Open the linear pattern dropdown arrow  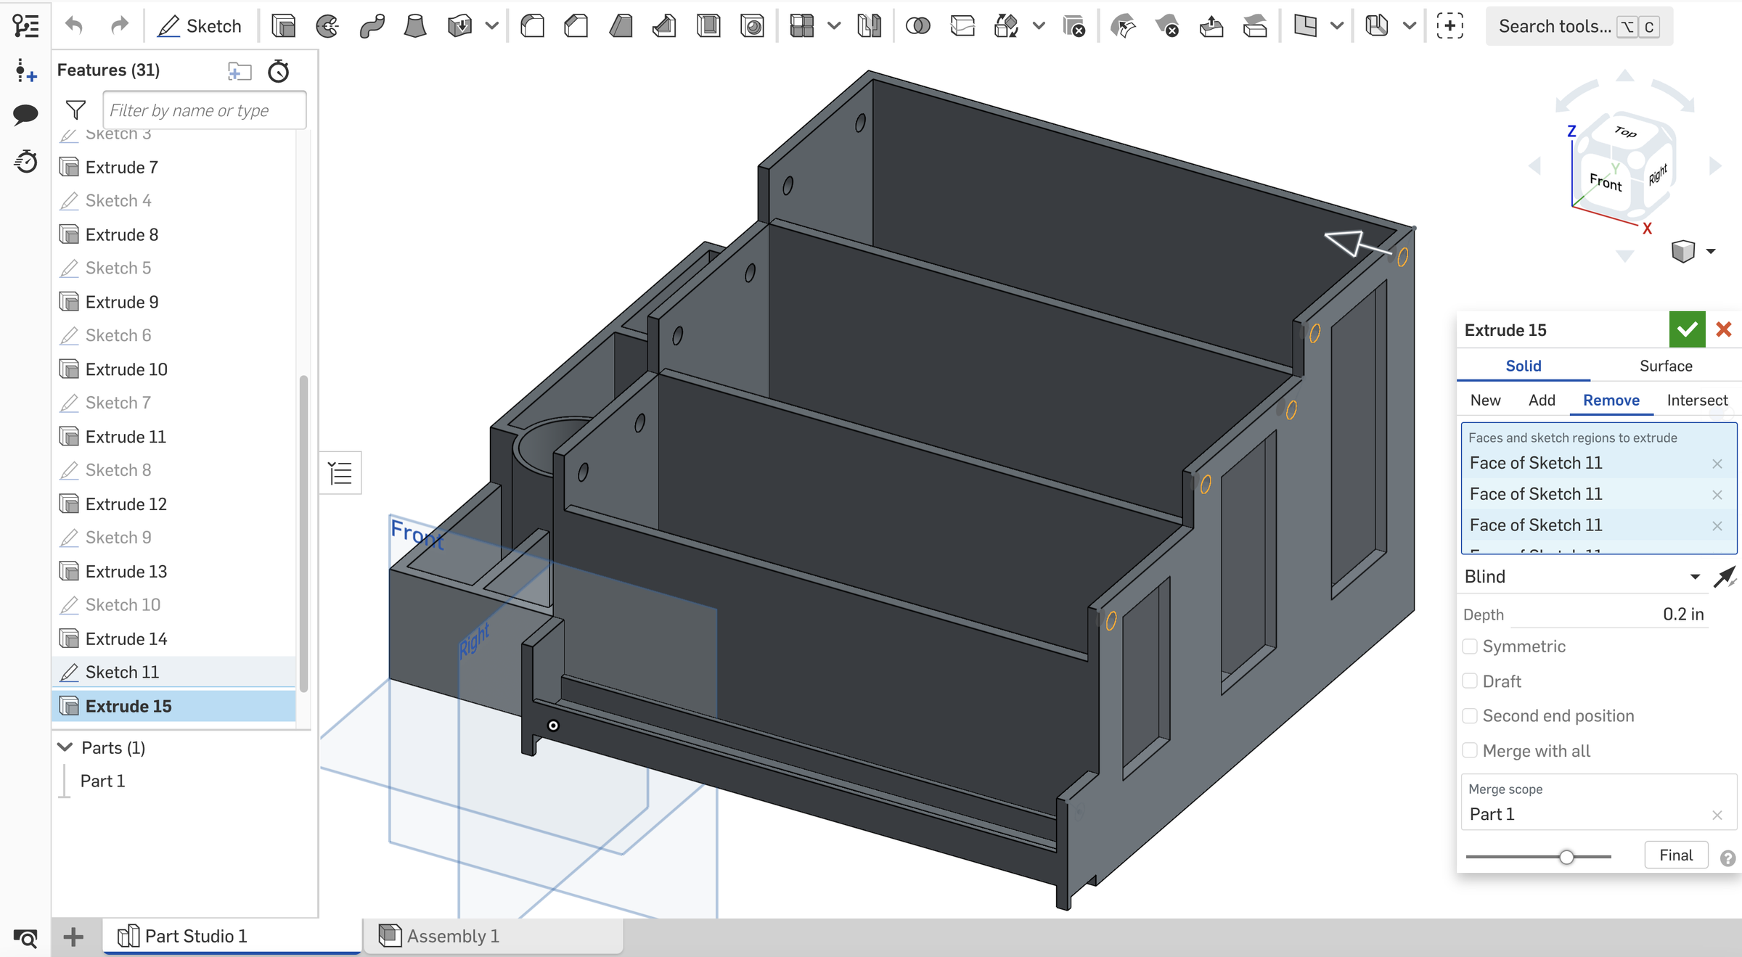click(x=833, y=25)
